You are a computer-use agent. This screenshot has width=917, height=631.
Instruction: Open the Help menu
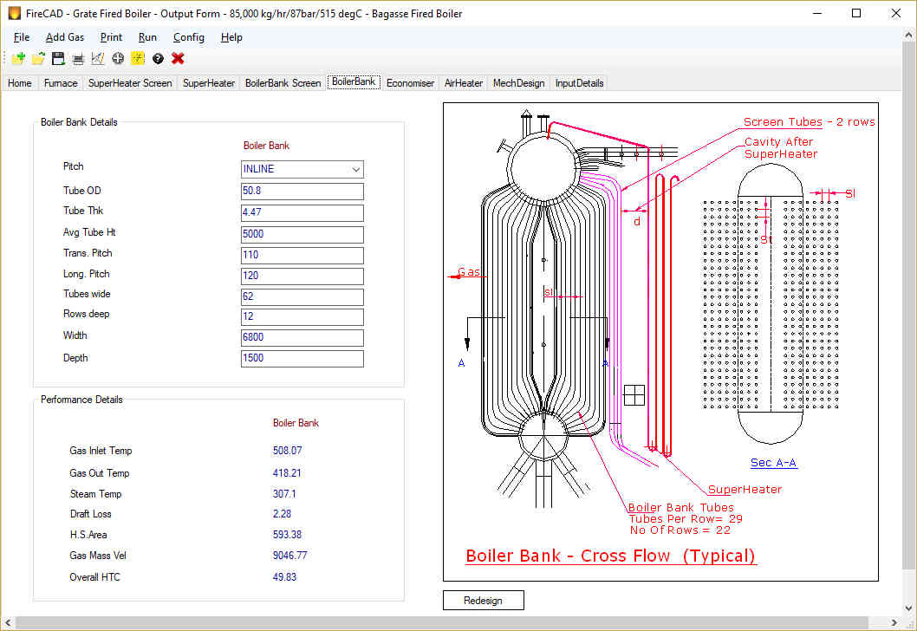pyautogui.click(x=231, y=37)
